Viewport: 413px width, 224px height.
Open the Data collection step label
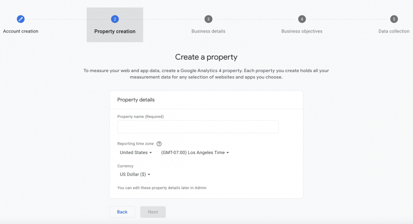pyautogui.click(x=394, y=31)
